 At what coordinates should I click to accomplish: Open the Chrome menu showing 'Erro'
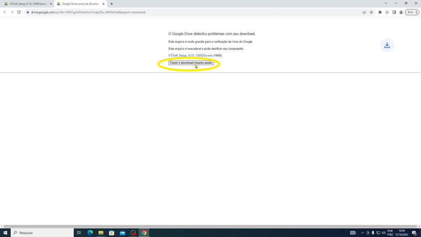412,12
